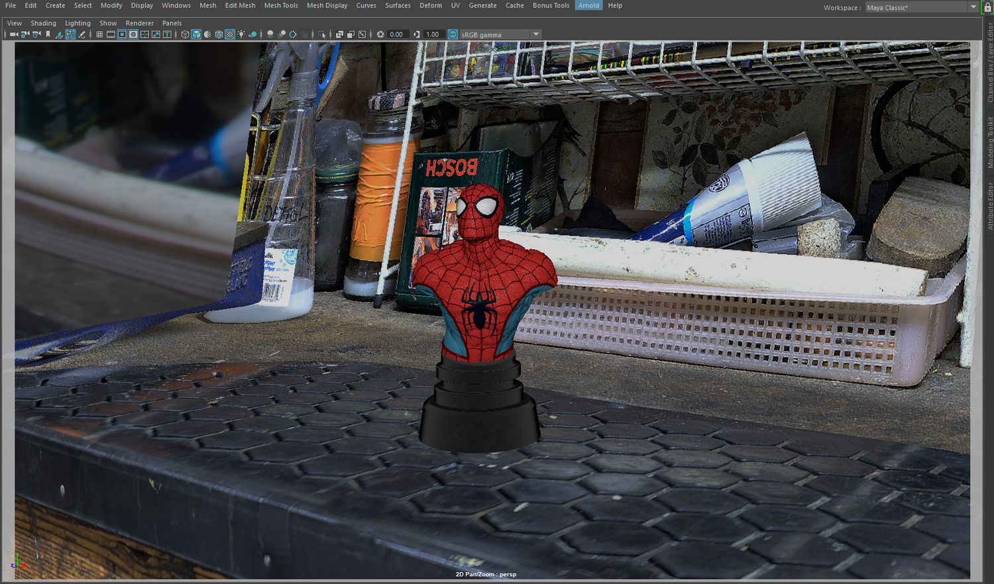994x584 pixels.
Task: Toggle Screen Space Ambient Occlusion
Action: pyautogui.click(x=270, y=34)
